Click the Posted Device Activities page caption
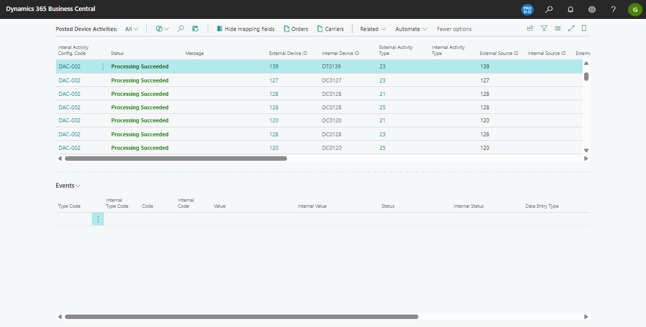646x327 pixels. [86, 29]
